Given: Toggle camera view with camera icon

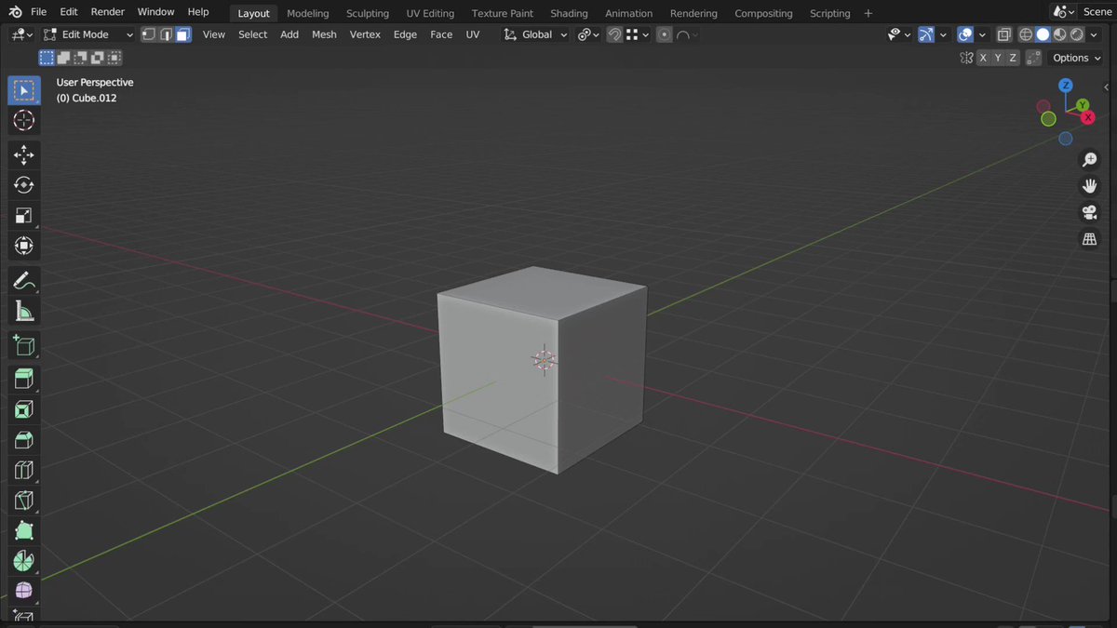Looking at the screenshot, I should point(1090,213).
